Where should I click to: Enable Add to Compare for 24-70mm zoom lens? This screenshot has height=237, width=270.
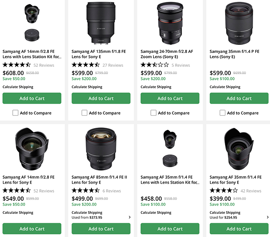click(x=154, y=113)
